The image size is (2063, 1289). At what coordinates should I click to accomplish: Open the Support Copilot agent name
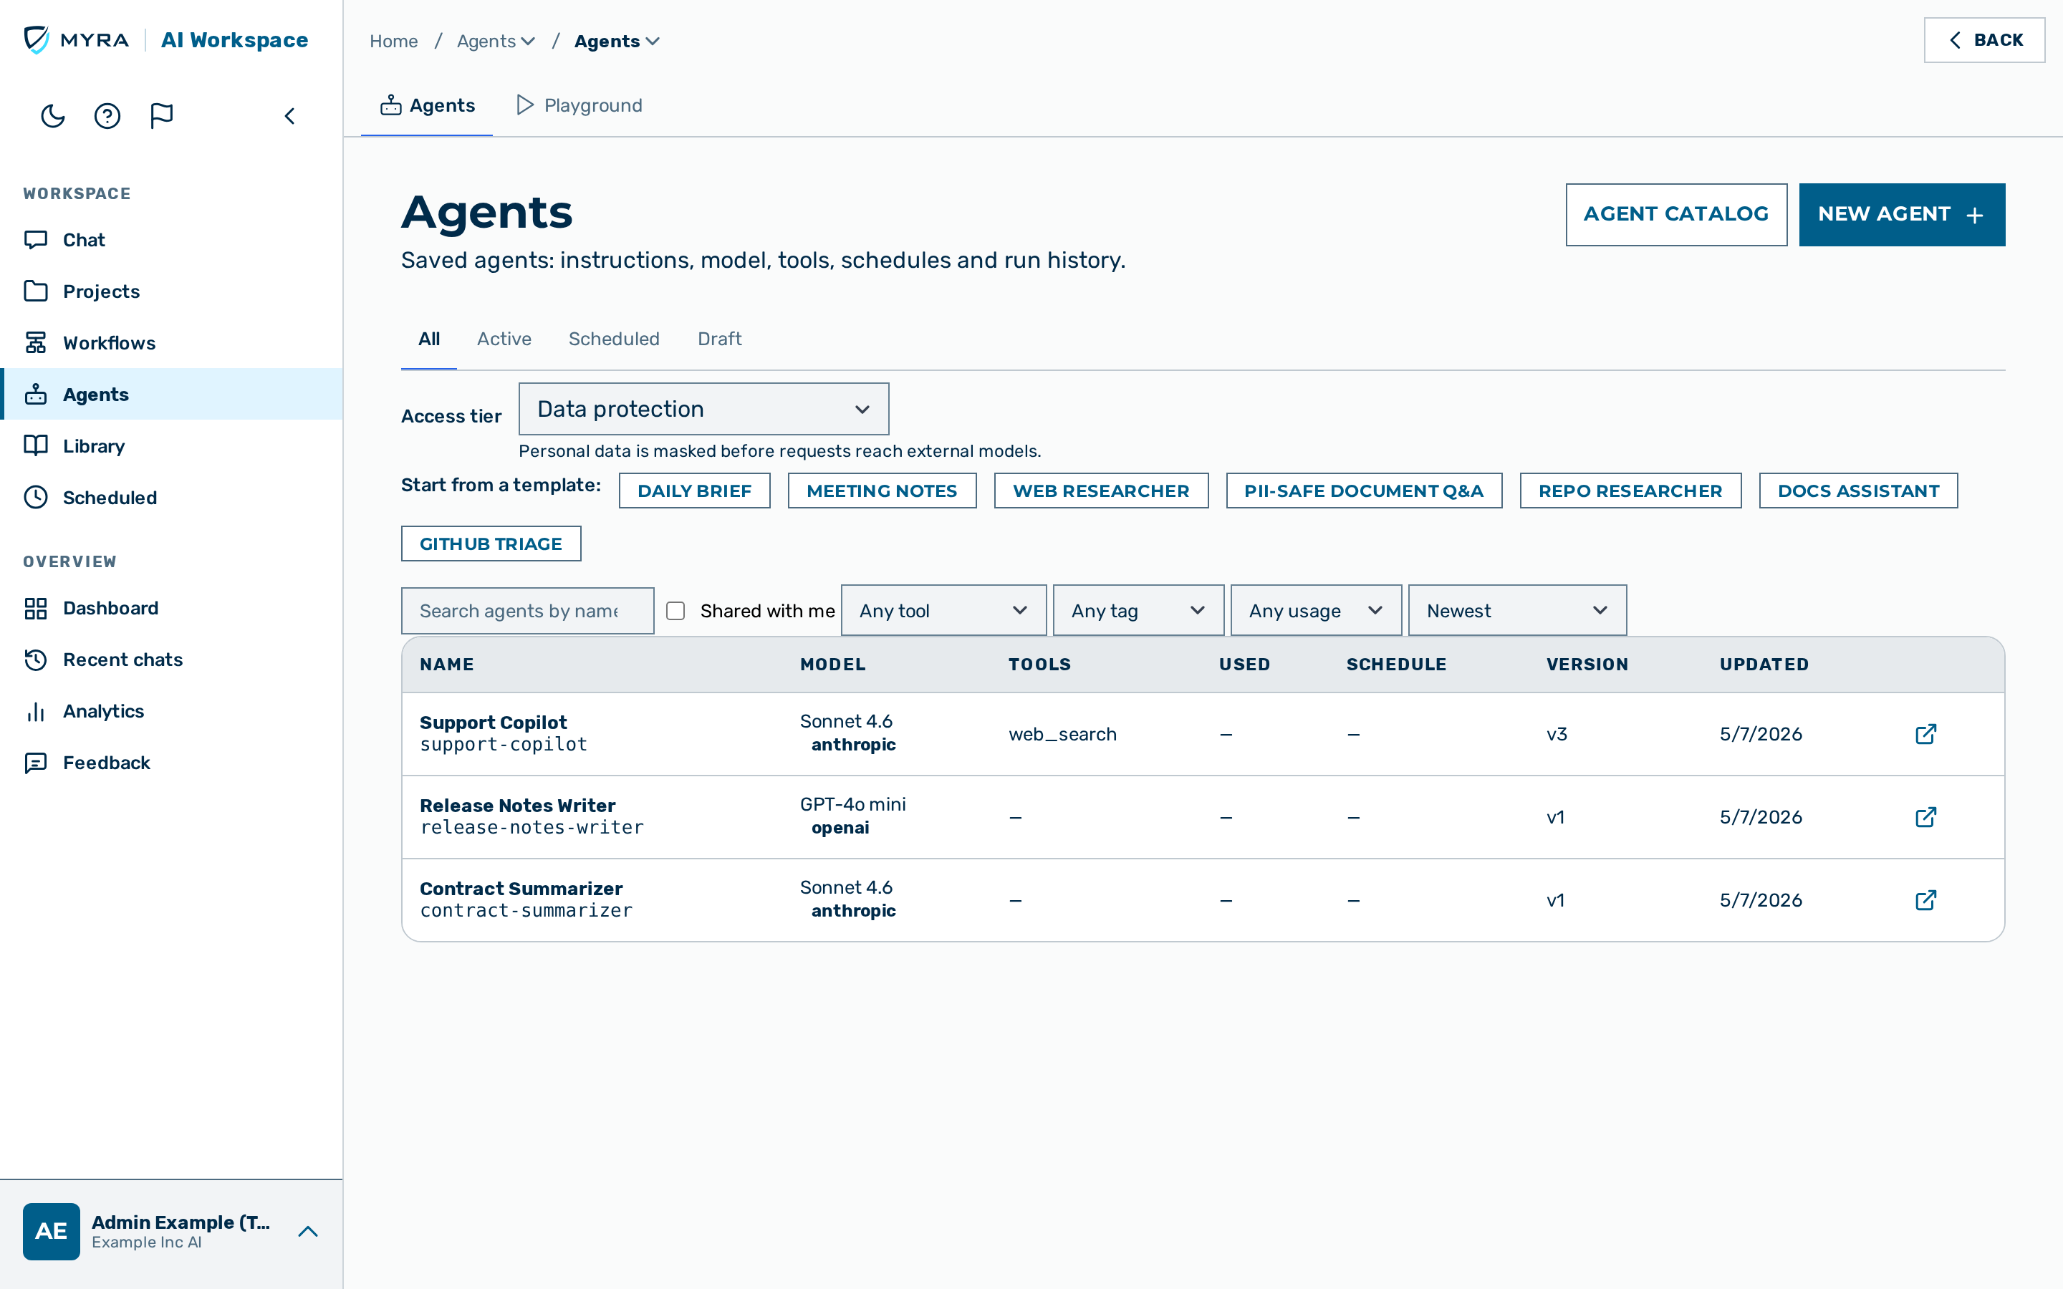tap(493, 722)
